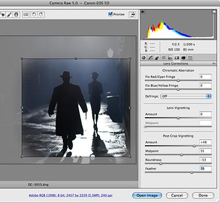220x203 pixels.
Task: Click the Feather field showing 70
Action: (x=205, y=168)
